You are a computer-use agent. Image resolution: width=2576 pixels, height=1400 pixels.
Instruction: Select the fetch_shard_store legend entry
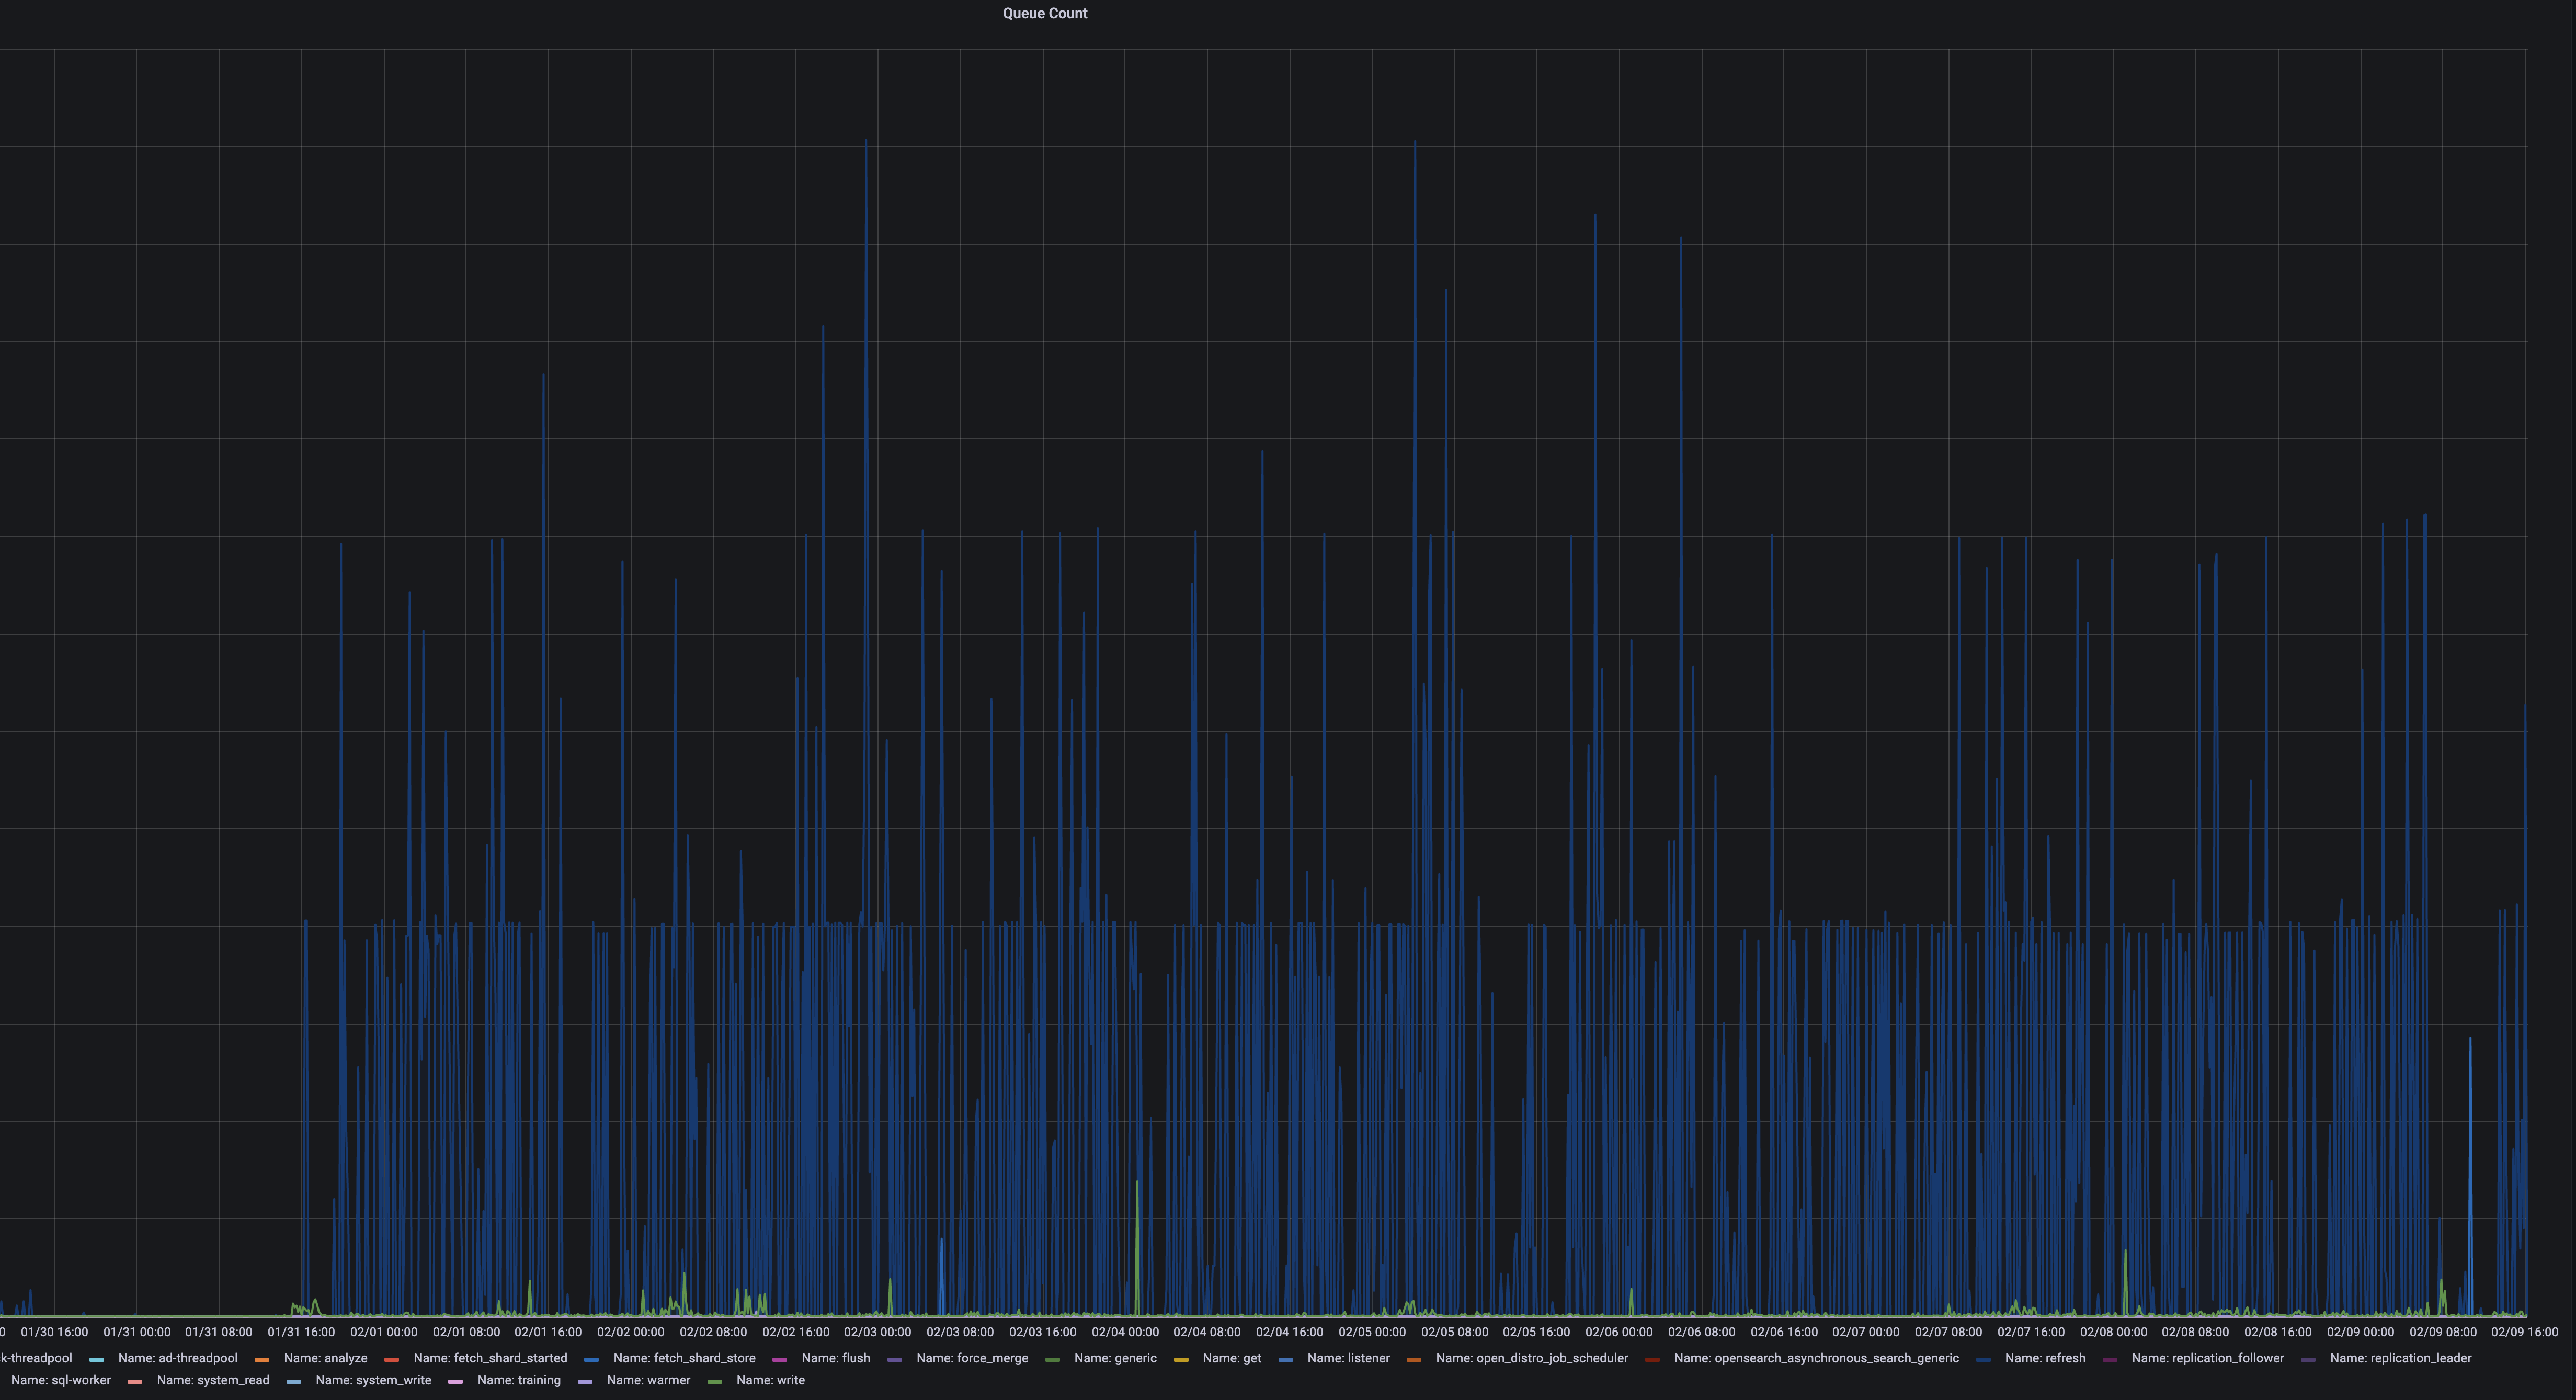[x=685, y=1358]
